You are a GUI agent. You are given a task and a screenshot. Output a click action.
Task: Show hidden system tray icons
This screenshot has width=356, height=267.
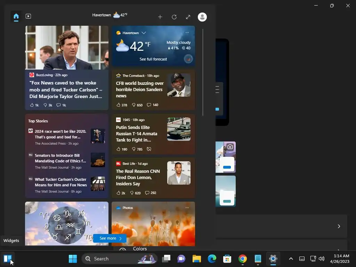(291, 259)
